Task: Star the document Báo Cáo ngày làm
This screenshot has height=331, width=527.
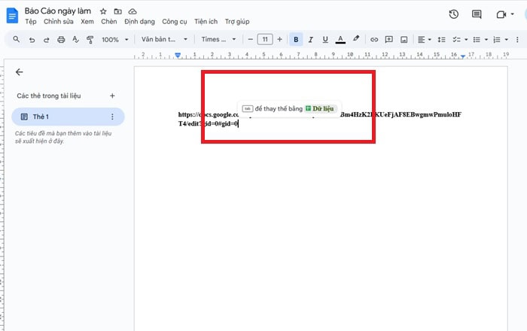Action: pos(103,11)
